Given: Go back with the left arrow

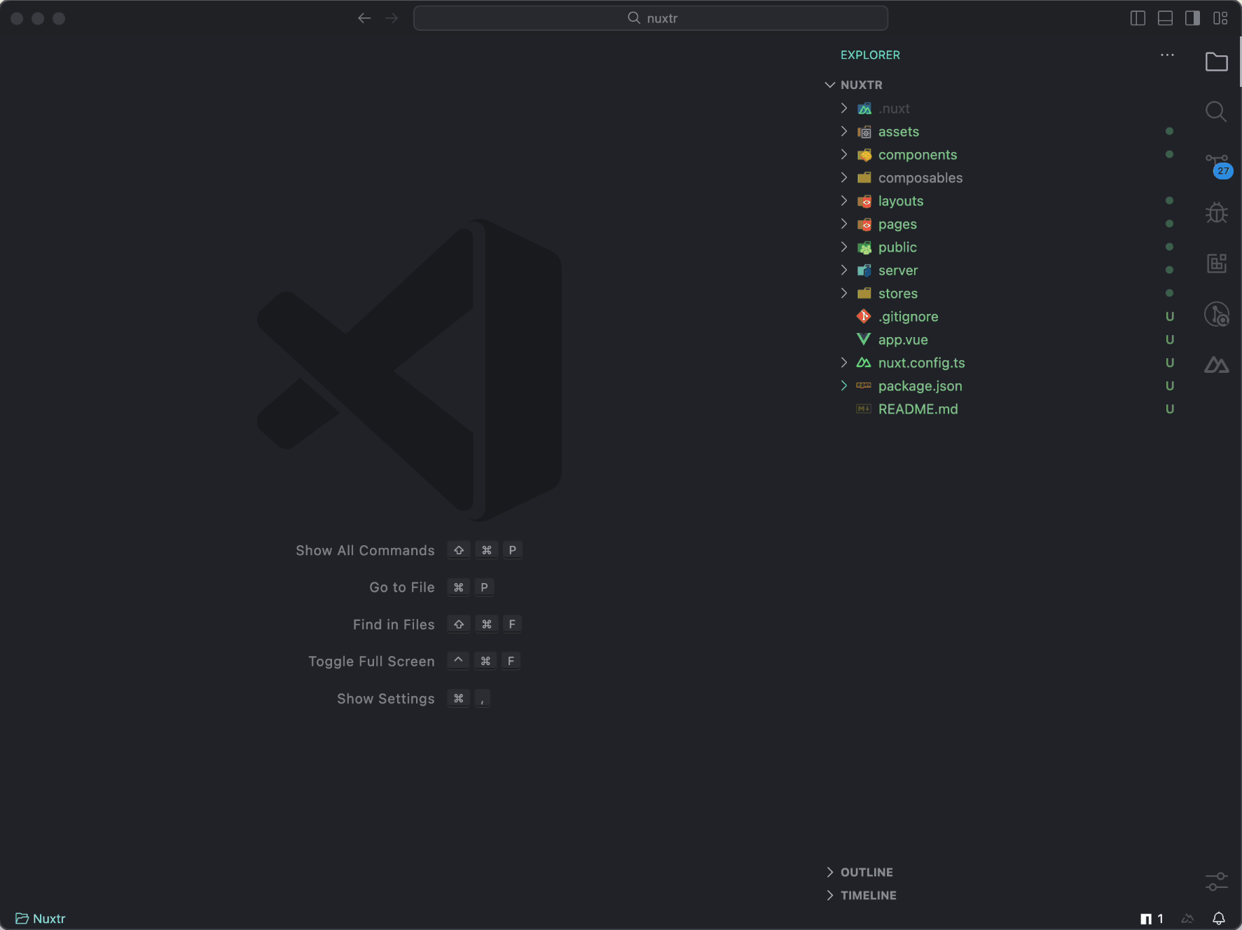Looking at the screenshot, I should (x=364, y=18).
